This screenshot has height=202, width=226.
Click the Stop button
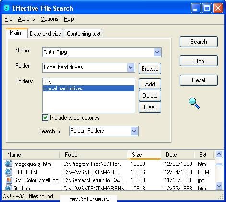pos(199,61)
